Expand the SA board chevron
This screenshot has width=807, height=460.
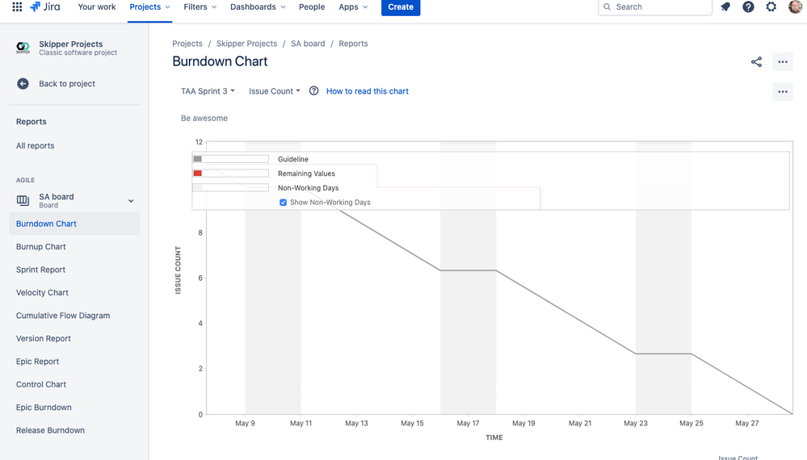(131, 201)
